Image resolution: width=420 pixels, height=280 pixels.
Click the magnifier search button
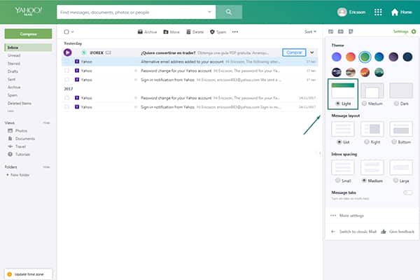[229, 12]
